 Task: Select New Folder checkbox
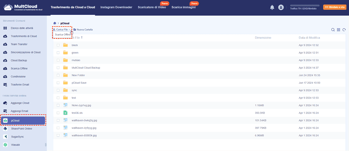pyautogui.click(x=58, y=75)
